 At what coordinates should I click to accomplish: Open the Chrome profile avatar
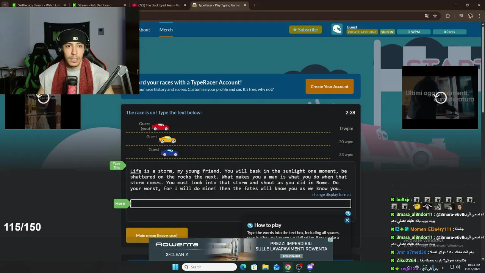click(x=470, y=16)
